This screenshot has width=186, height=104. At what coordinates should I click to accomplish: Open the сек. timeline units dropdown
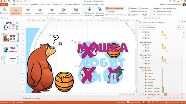pyautogui.click(x=149, y=98)
